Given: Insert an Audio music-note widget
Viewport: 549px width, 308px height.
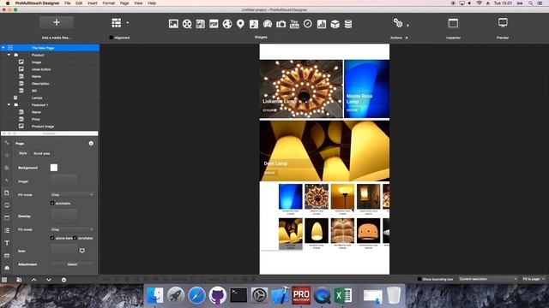Looking at the screenshot, I should point(254,24).
